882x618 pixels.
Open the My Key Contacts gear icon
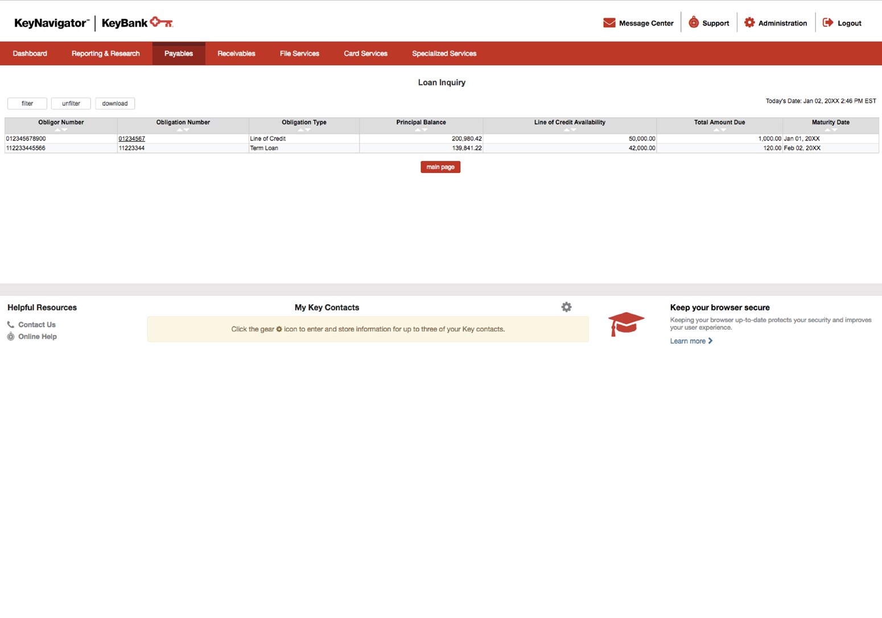coord(566,306)
